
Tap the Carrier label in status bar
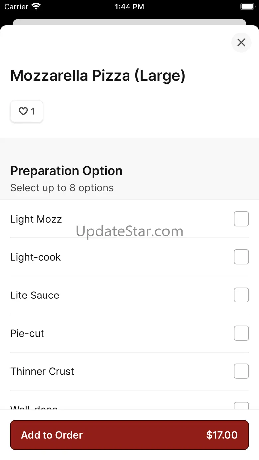[16, 7]
